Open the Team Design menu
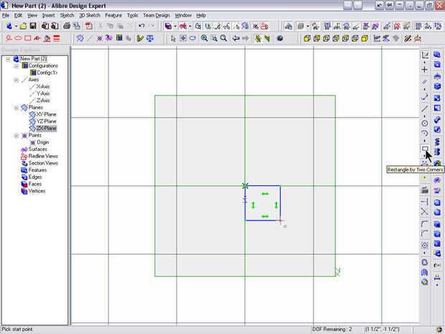Screen dimensions: 445x334 (x=156, y=15)
